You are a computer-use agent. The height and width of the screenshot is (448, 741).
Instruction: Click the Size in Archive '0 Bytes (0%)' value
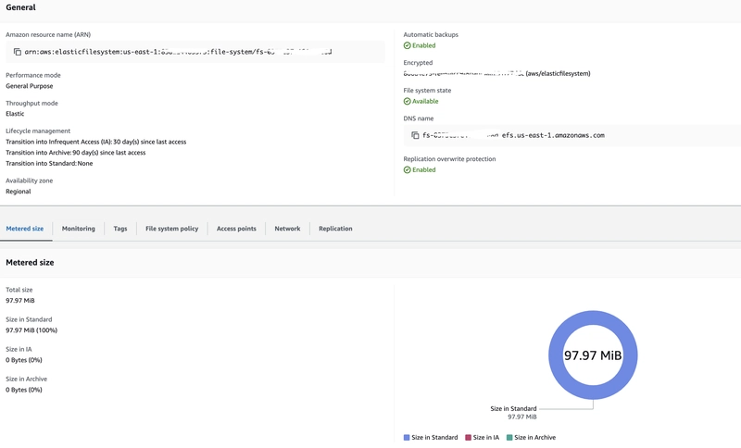coord(24,390)
